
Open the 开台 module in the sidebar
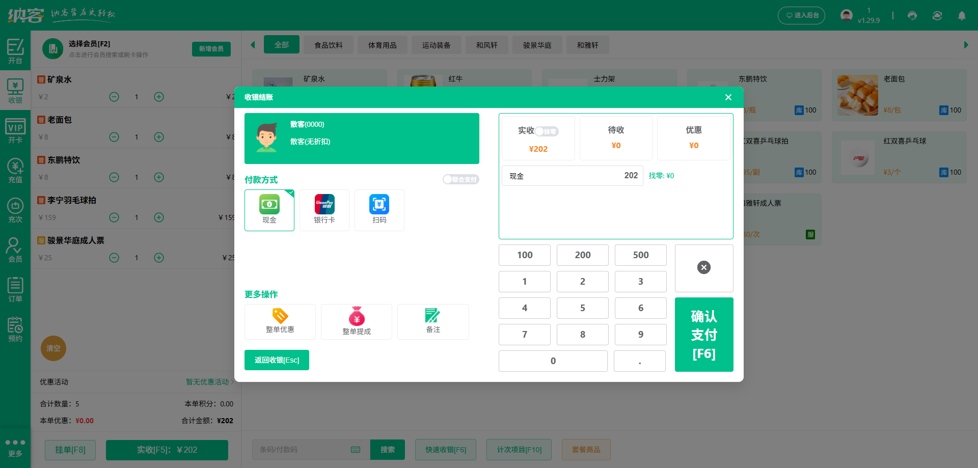point(15,51)
